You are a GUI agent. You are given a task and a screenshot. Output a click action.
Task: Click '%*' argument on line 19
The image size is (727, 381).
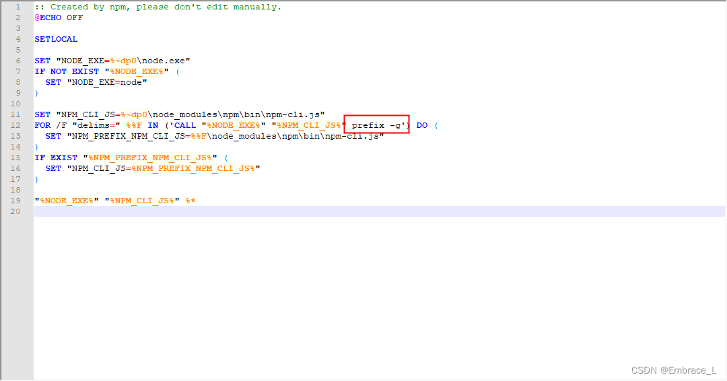[191, 201]
